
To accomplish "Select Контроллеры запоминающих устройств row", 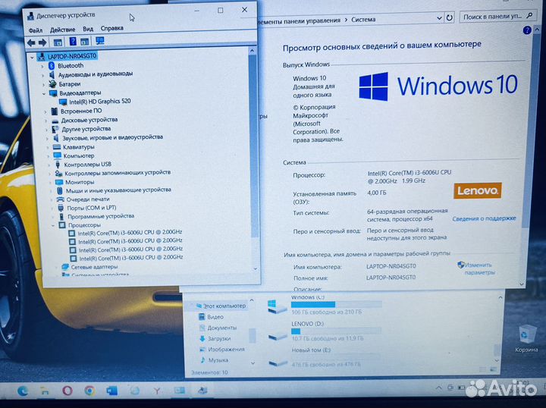I will pos(118,173).
